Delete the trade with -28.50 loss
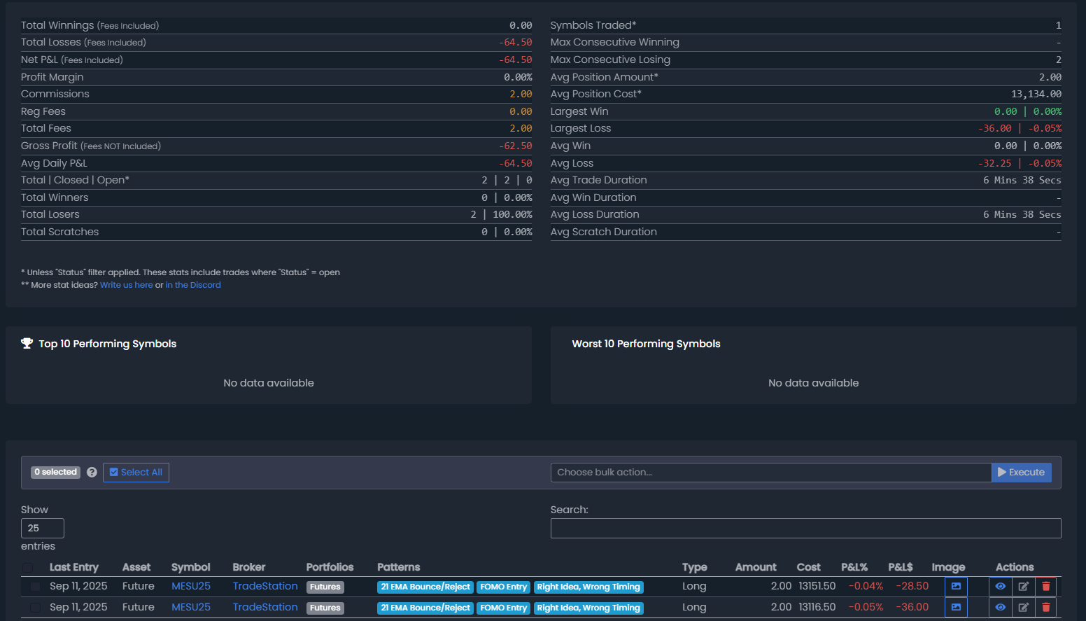This screenshot has width=1086, height=621. click(x=1045, y=587)
